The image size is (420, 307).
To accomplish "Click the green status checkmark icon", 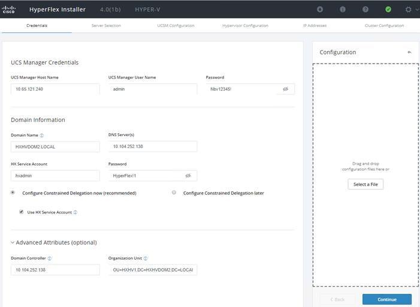I will (x=388, y=10).
